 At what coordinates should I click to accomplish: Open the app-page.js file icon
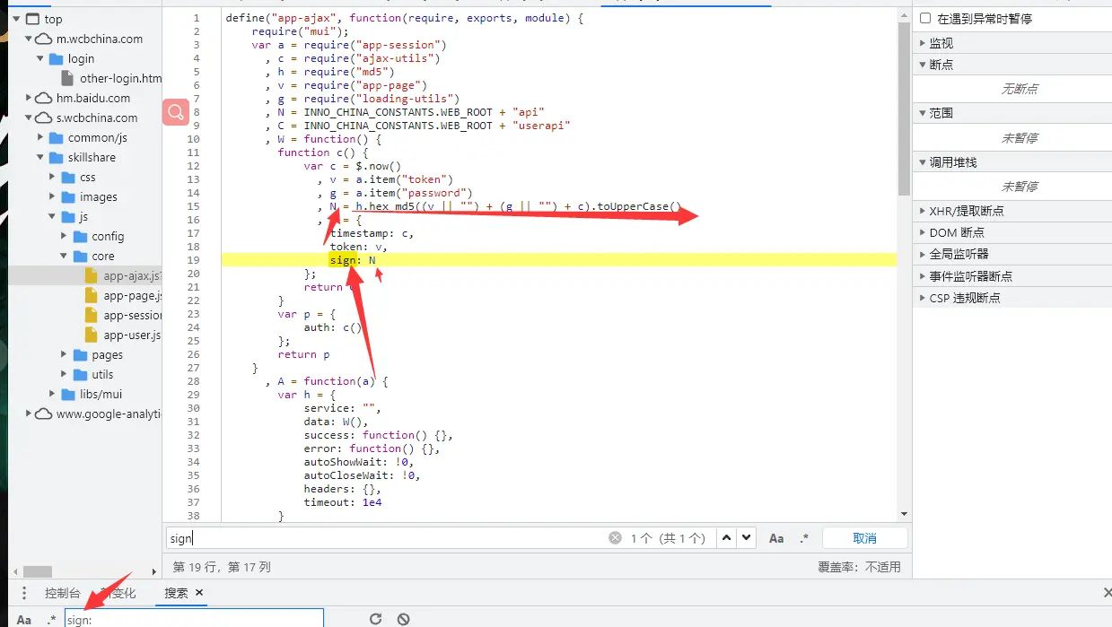[x=91, y=296]
